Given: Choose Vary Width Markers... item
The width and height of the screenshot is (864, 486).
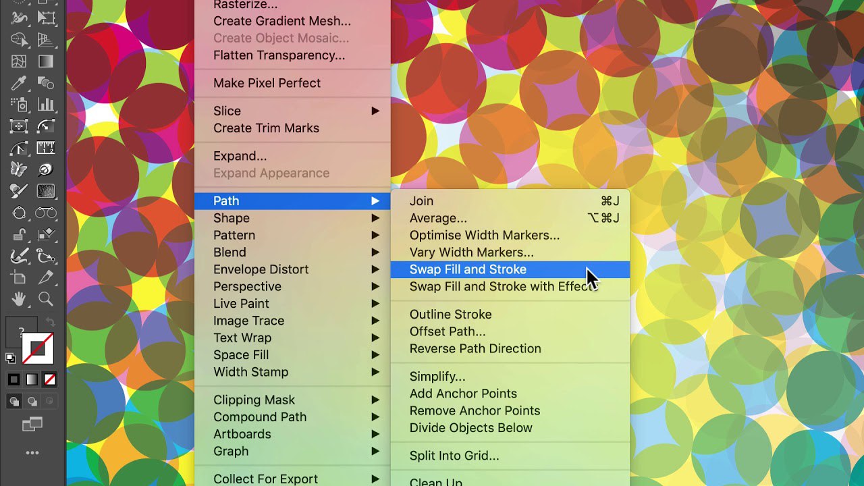Looking at the screenshot, I should pyautogui.click(x=510, y=252).
